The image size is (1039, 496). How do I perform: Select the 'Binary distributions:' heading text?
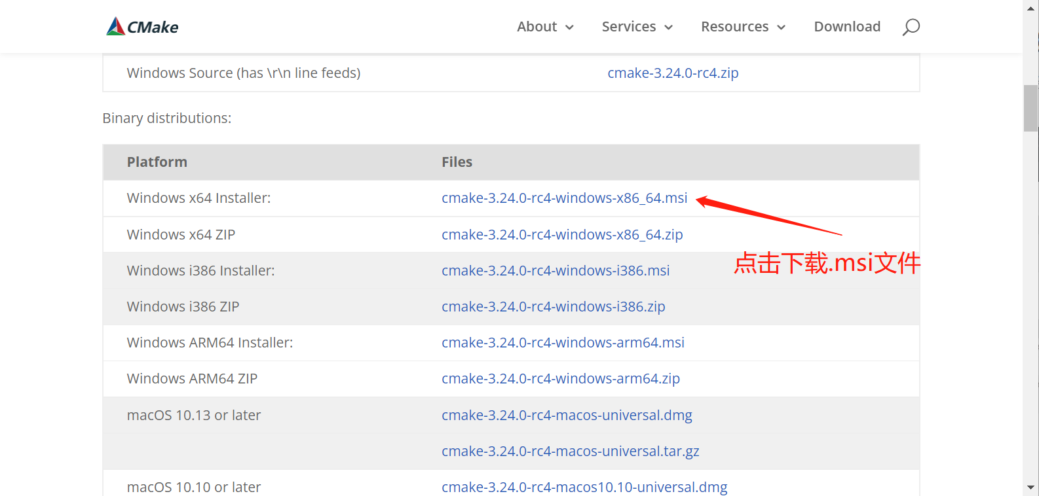[167, 118]
